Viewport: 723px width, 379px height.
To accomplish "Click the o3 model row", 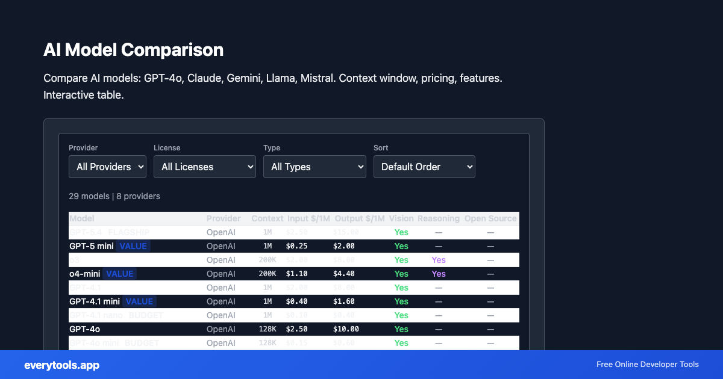I will click(241, 260).
